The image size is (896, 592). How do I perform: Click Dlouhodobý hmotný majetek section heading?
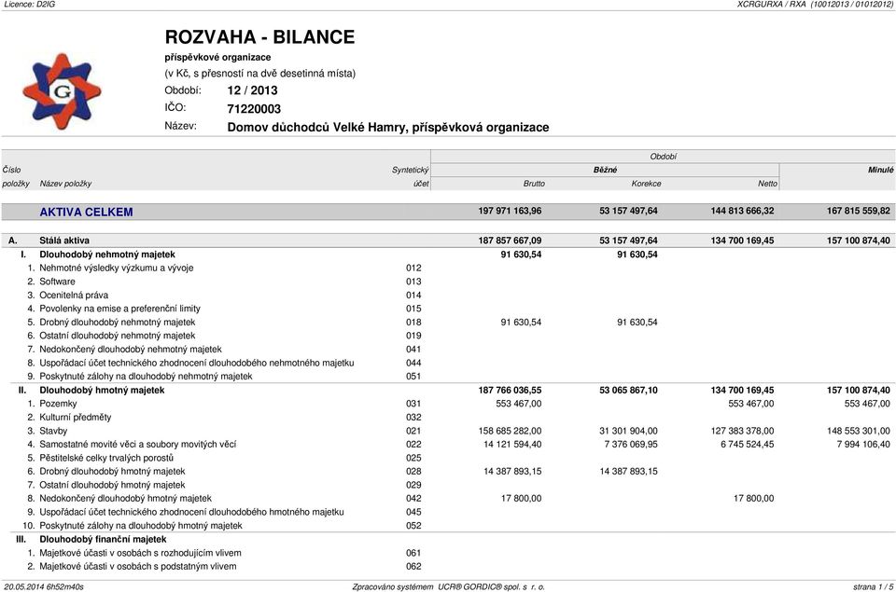[x=102, y=390]
